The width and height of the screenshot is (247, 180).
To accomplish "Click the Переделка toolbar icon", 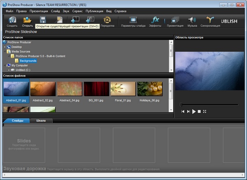I will [x=107, y=21].
